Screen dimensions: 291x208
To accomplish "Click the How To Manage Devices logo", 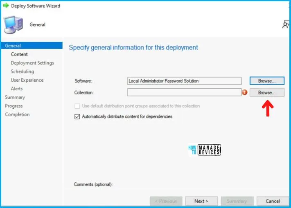I will 205,150.
